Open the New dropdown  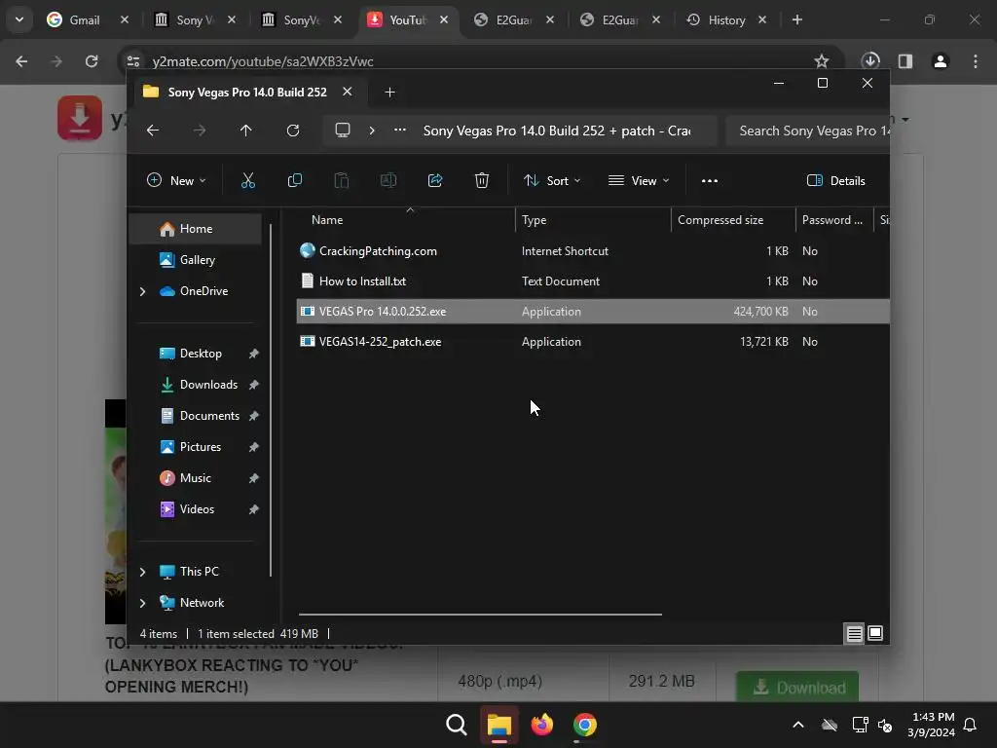click(176, 180)
